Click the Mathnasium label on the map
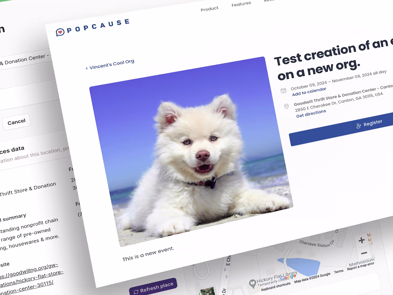Screen dimensions: 393x295 tap(362, 262)
